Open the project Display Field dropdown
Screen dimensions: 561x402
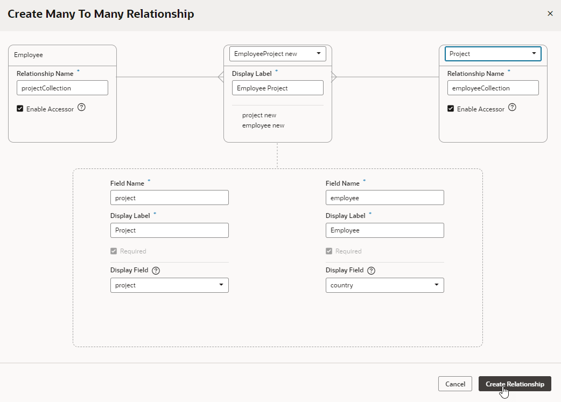point(169,285)
